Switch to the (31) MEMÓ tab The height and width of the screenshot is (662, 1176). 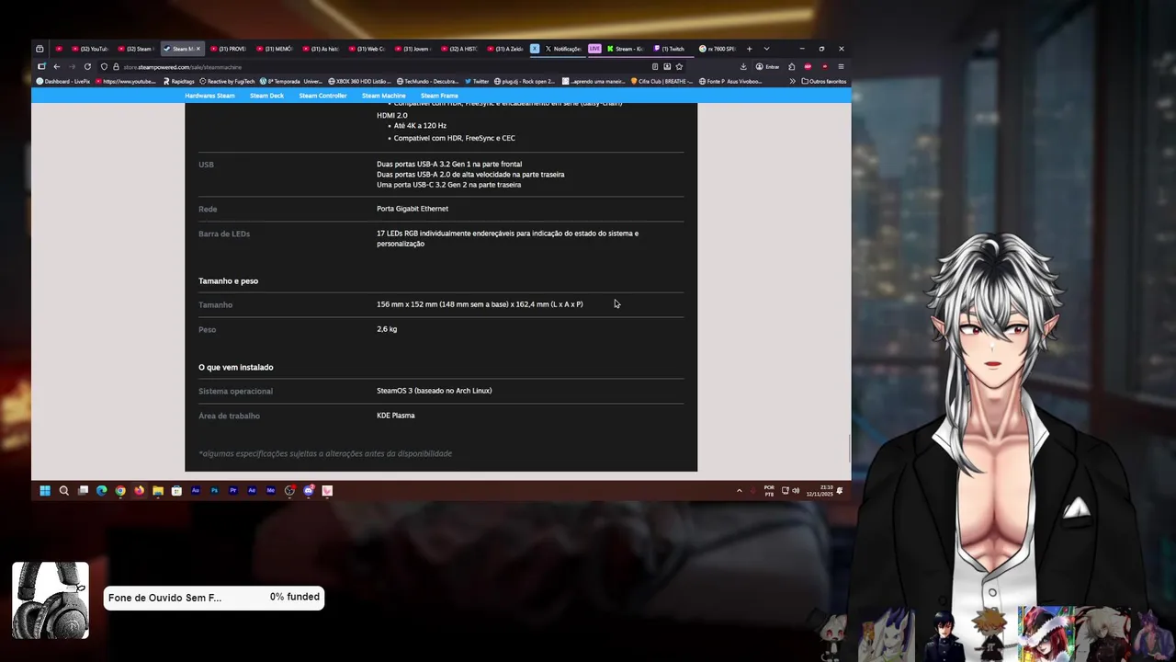(274, 49)
